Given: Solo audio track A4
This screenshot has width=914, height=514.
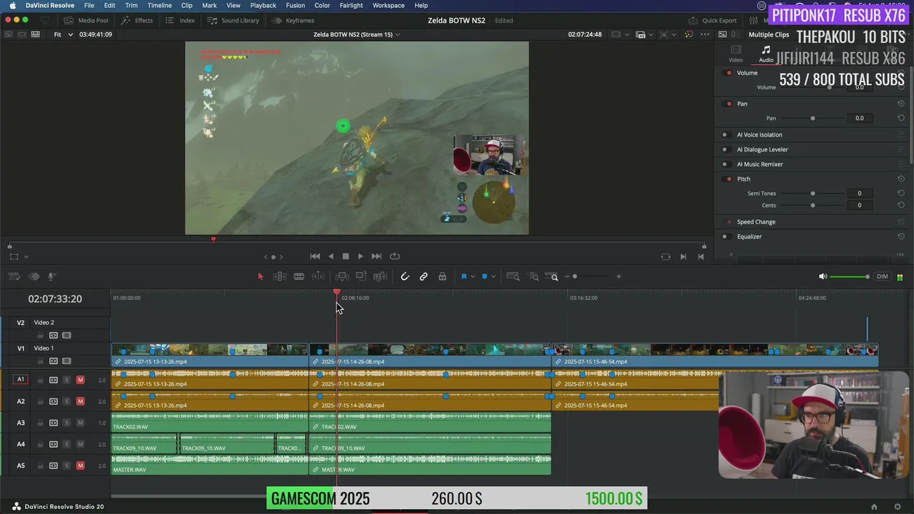Looking at the screenshot, I should [66, 444].
